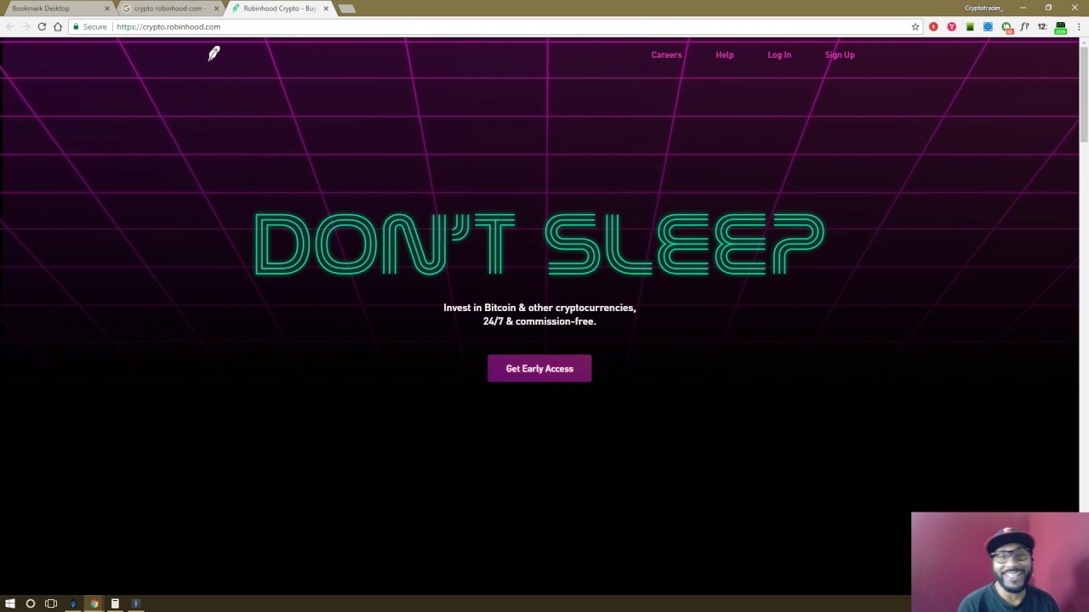Open a new browser tab
The image size is (1089, 612).
(x=347, y=8)
